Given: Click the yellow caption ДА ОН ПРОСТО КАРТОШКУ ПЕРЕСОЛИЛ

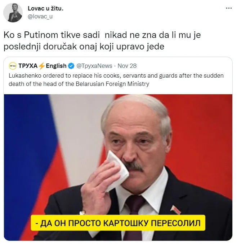Looking at the screenshot, I should pyautogui.click(x=118, y=223).
